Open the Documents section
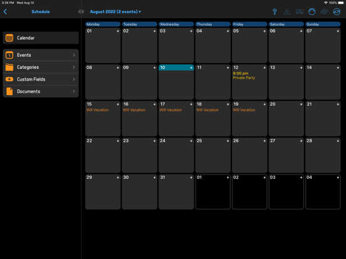The image size is (346, 259). tap(41, 91)
